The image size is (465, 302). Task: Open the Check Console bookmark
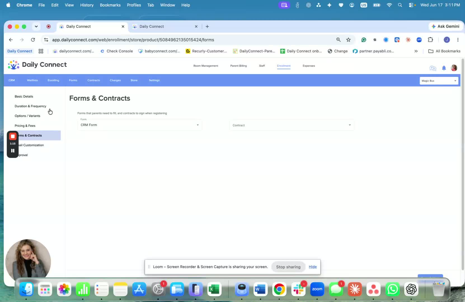tap(116, 51)
